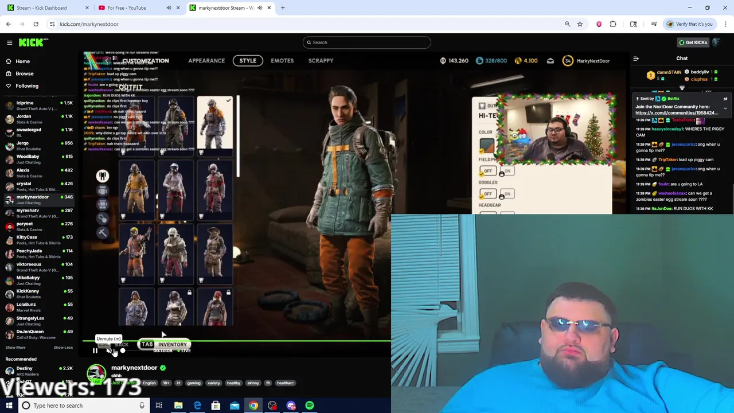Open Task View on taskbar

[159, 406]
